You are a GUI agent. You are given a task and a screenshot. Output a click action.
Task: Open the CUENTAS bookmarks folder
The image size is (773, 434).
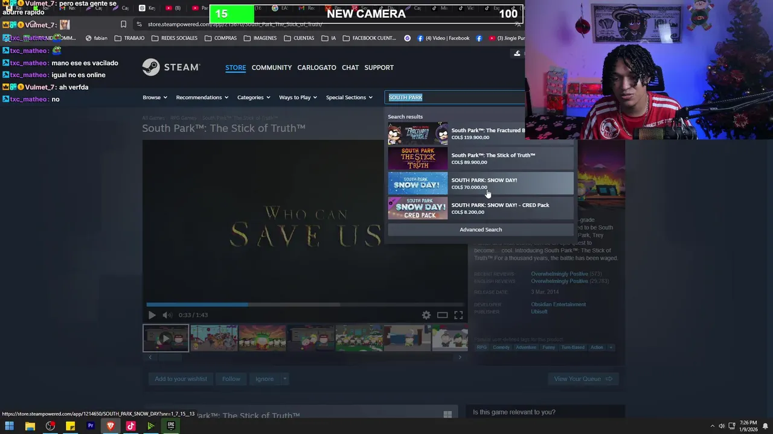pos(299,38)
